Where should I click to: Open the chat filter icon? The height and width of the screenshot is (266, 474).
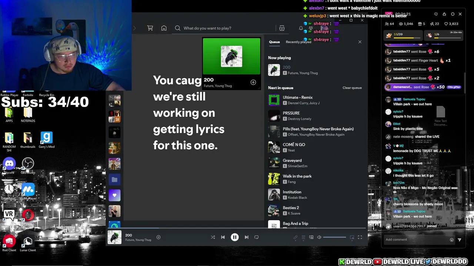click(460, 240)
